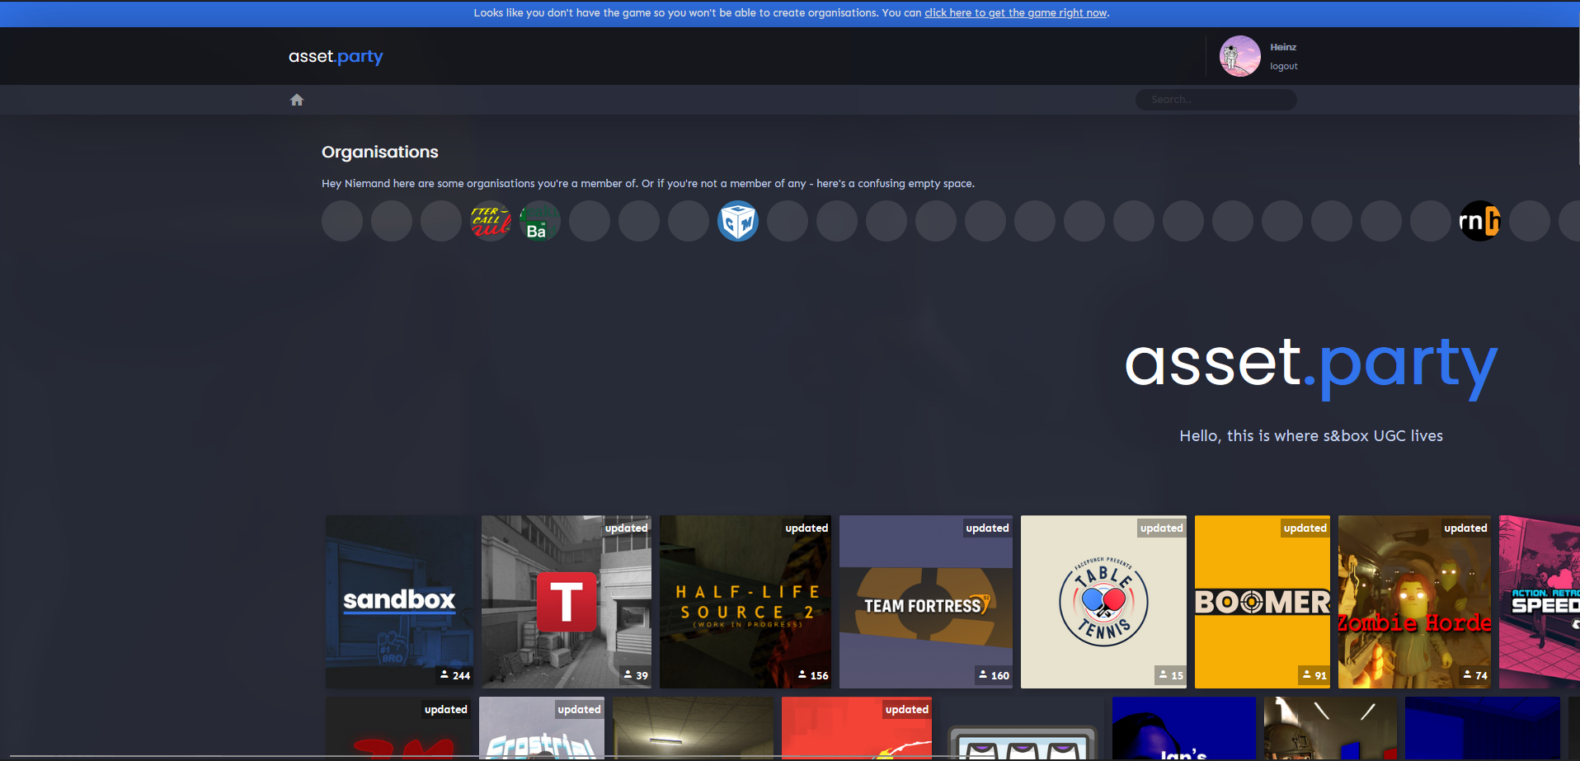Open the Half-Life Source 2 thumbnail

coord(745,602)
